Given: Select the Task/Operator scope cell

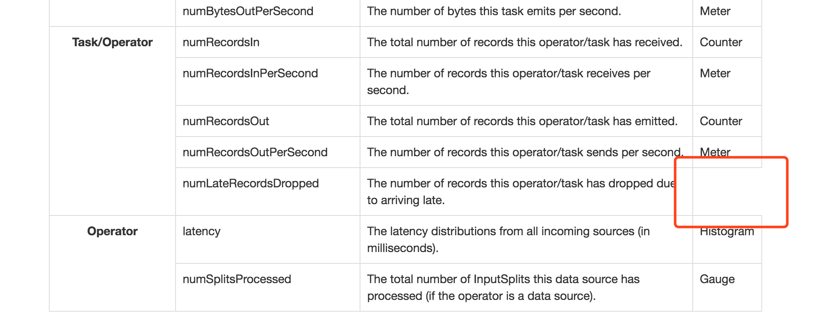Looking at the screenshot, I should tap(112, 121).
